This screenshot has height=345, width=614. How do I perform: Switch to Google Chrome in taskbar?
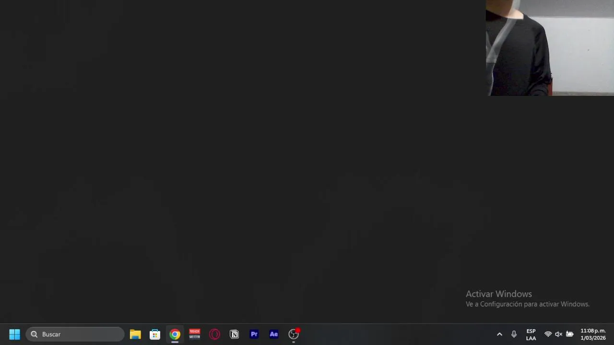tap(175, 334)
